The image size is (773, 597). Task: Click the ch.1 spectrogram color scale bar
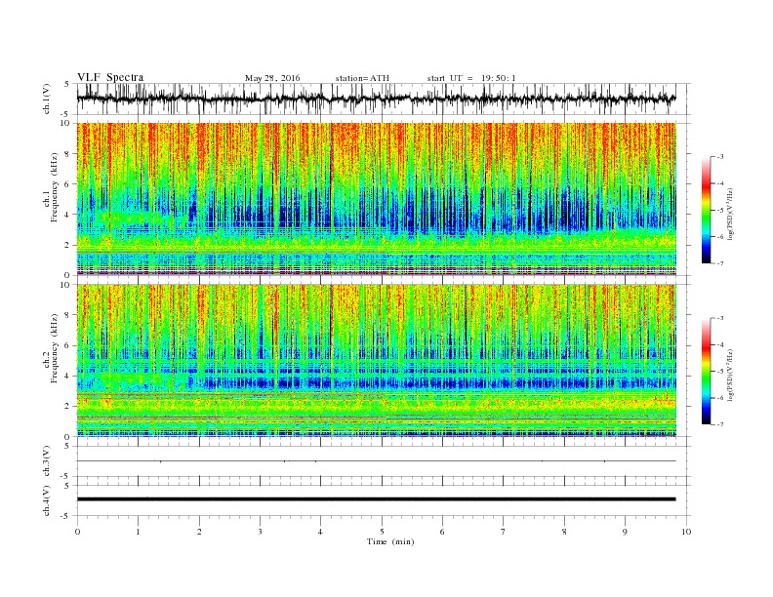click(x=706, y=210)
